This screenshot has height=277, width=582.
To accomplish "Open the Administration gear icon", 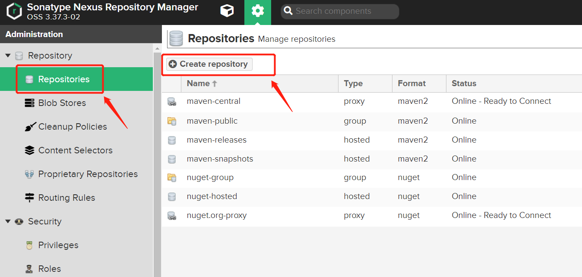I will click(x=258, y=11).
